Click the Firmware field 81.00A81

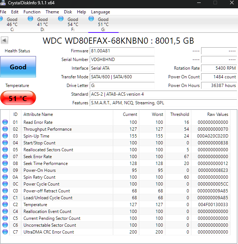click(122, 51)
